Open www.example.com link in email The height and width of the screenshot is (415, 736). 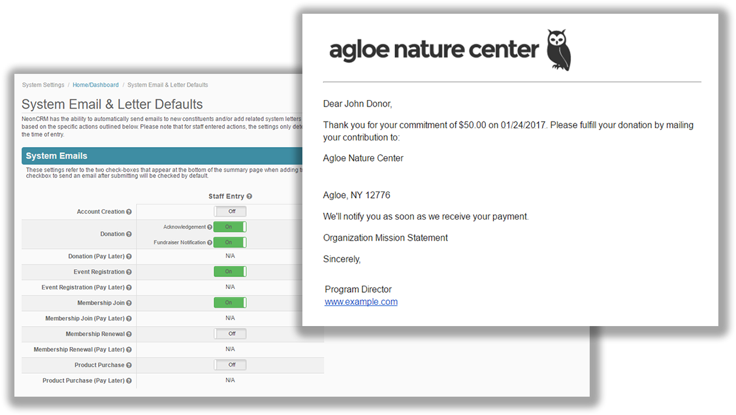361,302
